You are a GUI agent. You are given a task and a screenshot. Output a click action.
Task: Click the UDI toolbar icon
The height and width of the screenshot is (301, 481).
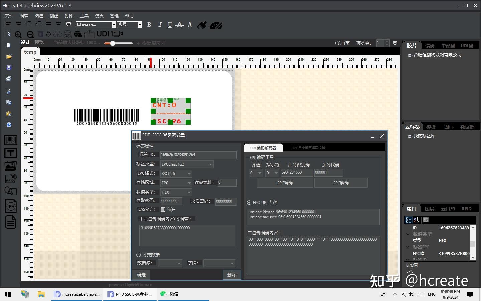click(103, 34)
